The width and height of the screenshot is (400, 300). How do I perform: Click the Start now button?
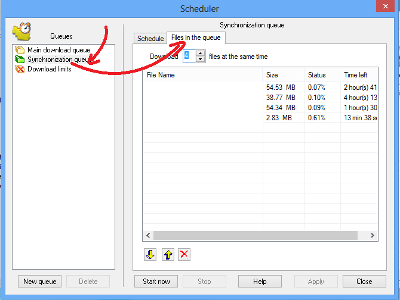click(156, 281)
